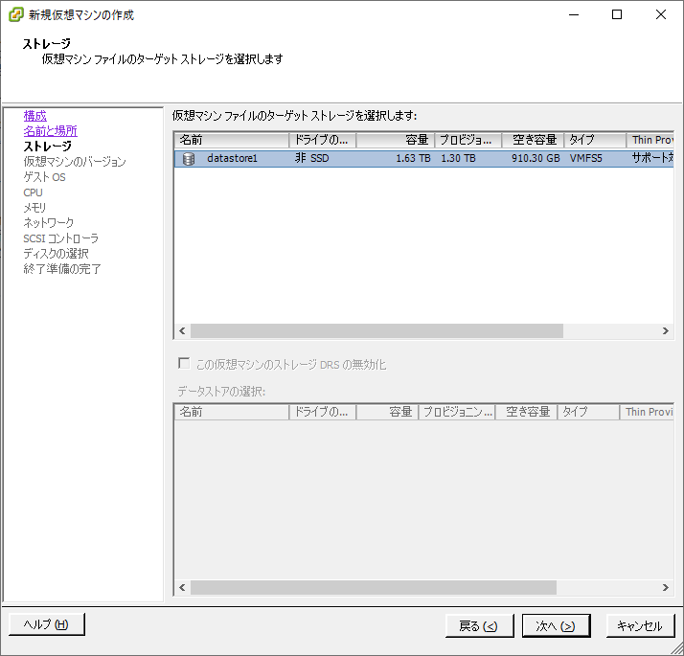Open the 名前と場所 step link
The image size is (684, 656).
point(50,131)
